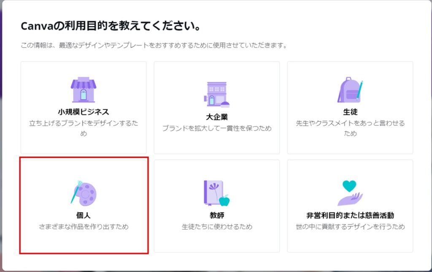Image resolution: width=432 pixels, height=272 pixels.
Task: Select the 大企業 label
Action: tap(217, 117)
